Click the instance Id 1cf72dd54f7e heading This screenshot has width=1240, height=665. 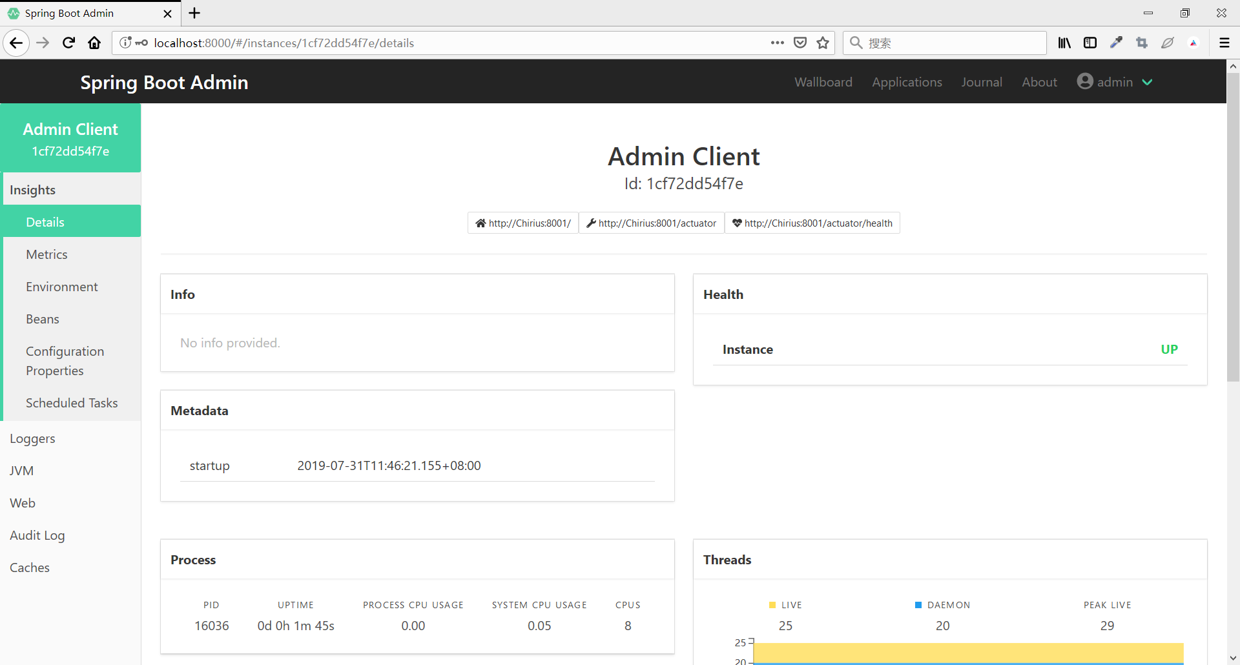coord(683,184)
